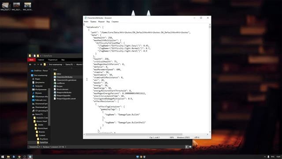The image size is (282, 159).
Task: Open recent locations dropdown in Explorer
Action: point(38,64)
